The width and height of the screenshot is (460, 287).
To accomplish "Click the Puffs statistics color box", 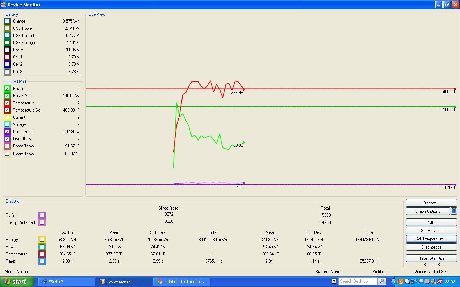I will click(42, 215).
